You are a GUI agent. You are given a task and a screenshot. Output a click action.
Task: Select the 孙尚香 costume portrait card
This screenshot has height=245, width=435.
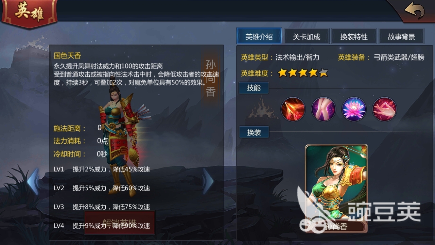[336, 189]
